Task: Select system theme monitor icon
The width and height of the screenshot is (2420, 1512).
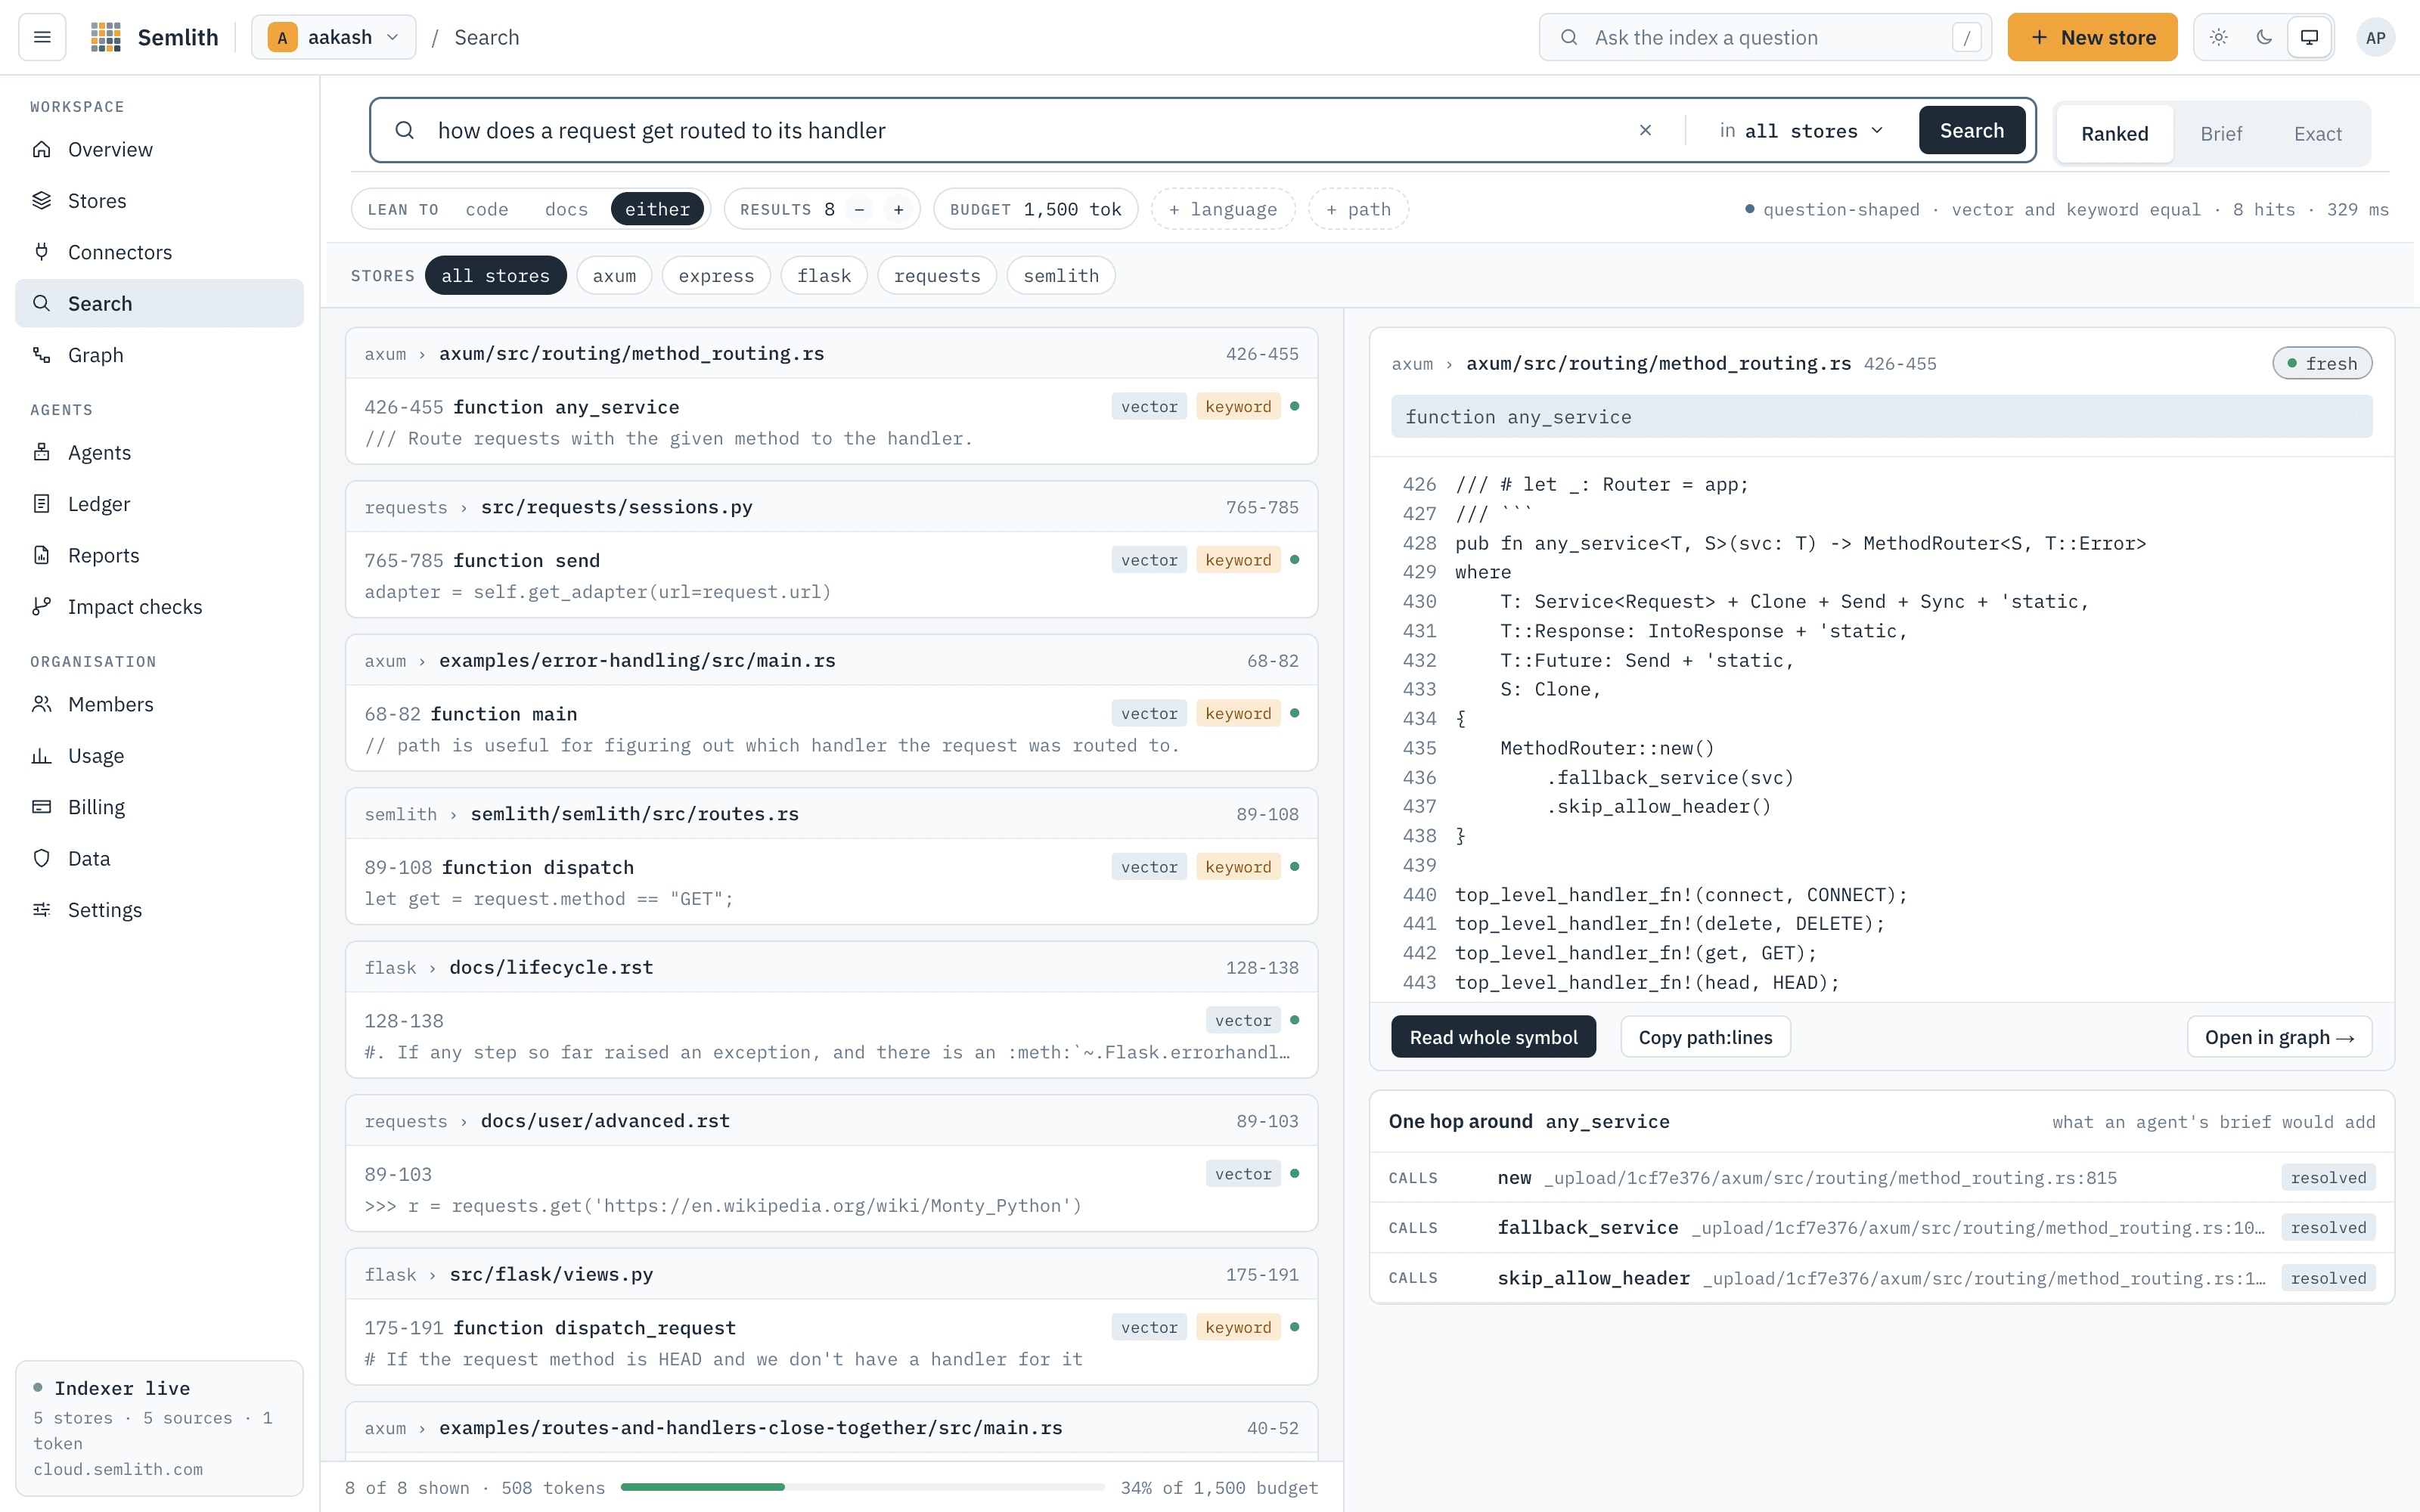Action: pyautogui.click(x=2310, y=37)
